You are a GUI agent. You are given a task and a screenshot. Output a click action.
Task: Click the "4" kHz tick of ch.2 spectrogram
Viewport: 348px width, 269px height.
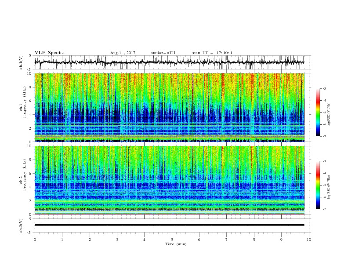[x=31, y=187]
